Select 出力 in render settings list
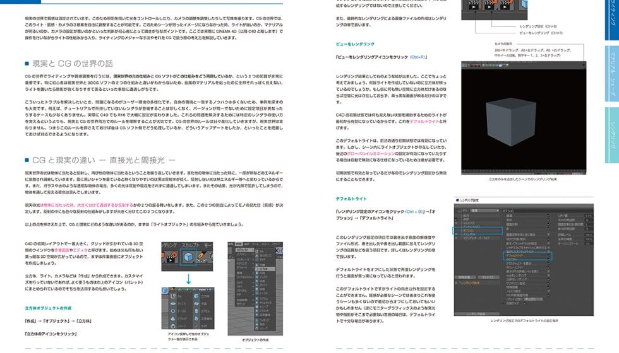Viewport: 619px width, 353px height. 466,215
